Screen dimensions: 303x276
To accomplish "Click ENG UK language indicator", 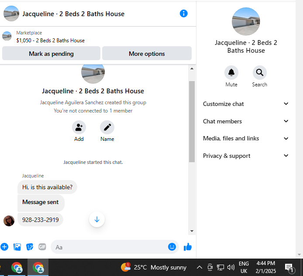I will [244, 267].
